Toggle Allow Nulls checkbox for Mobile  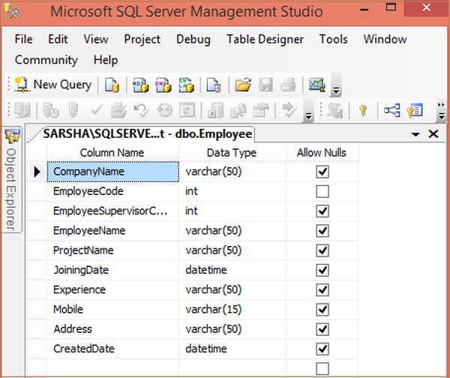coord(322,309)
